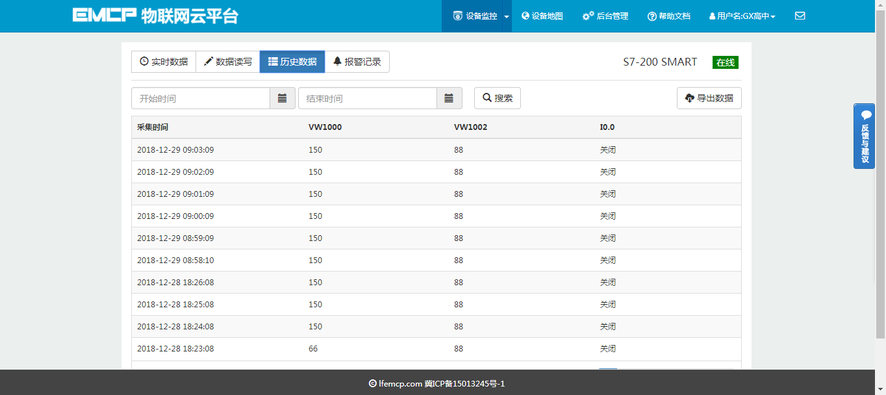Click the VW1000 column header
Viewport: 886px width, 395px height.
pyautogui.click(x=325, y=127)
